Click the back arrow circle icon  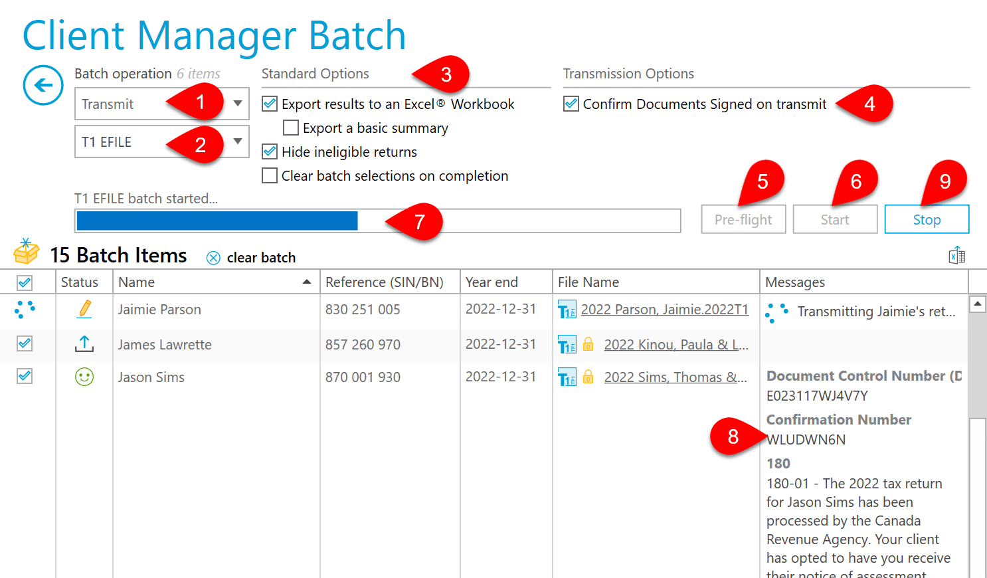[x=43, y=85]
